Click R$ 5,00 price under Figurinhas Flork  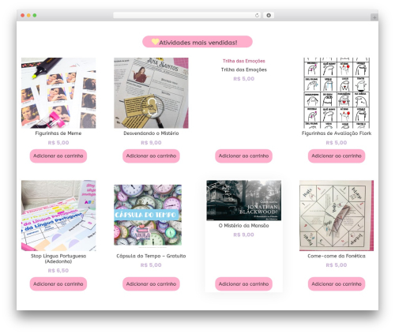tap(337, 143)
